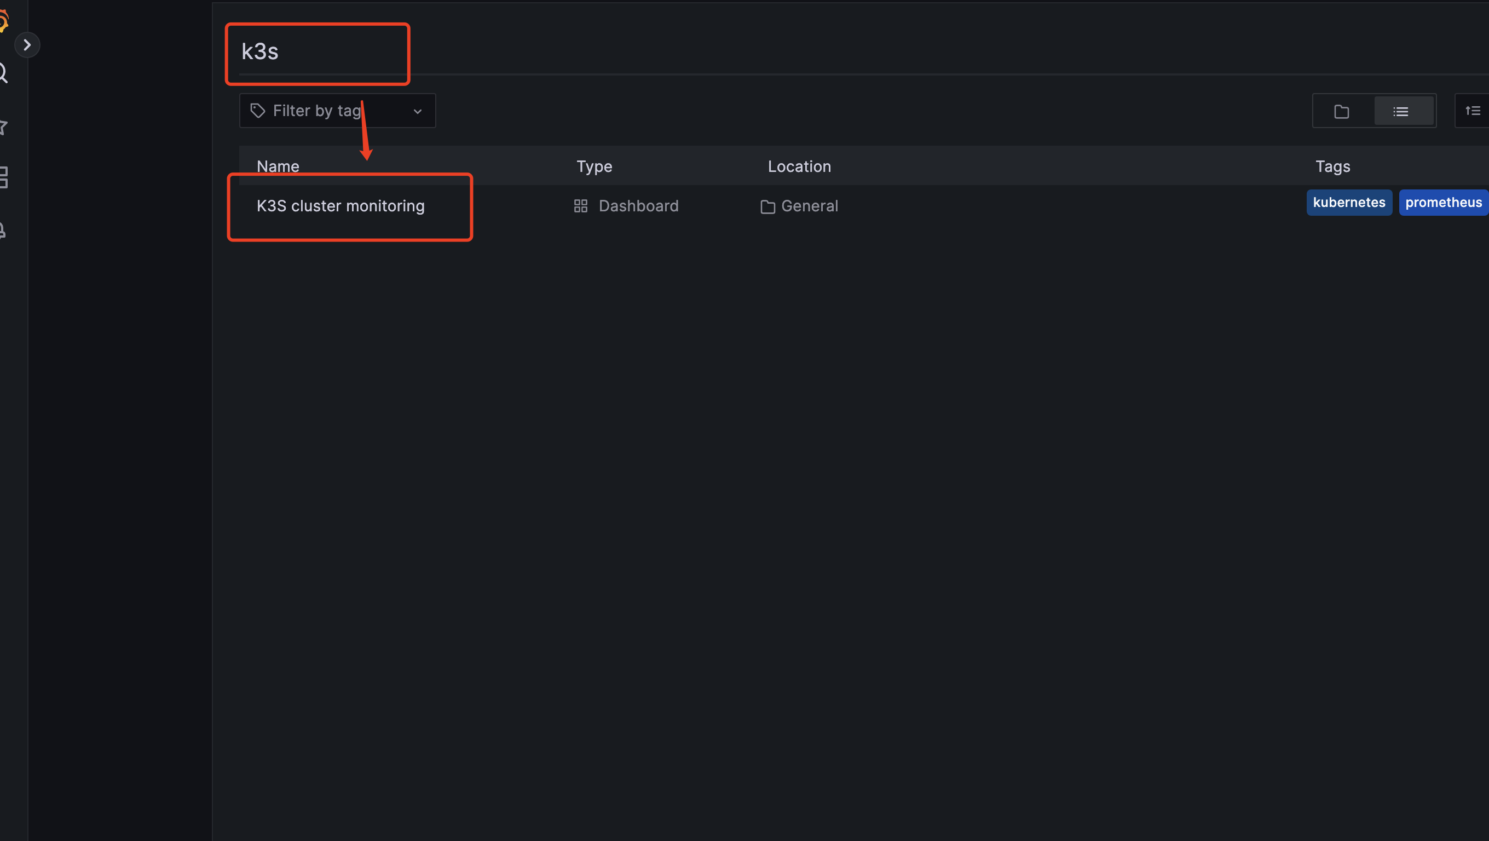Open the sort order button
This screenshot has height=841, width=1489.
[1472, 111]
